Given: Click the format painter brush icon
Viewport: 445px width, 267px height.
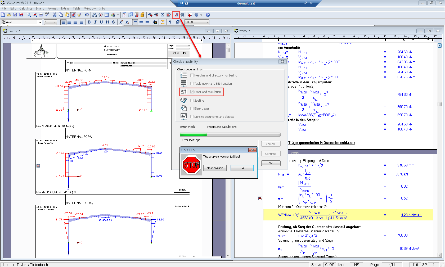Looking at the screenshot, I should click(x=79, y=15).
